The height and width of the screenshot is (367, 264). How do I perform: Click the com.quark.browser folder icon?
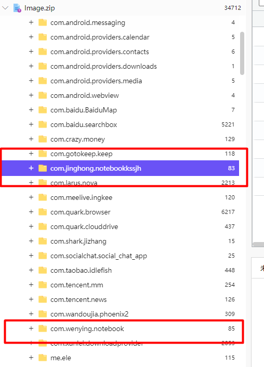[x=43, y=212]
